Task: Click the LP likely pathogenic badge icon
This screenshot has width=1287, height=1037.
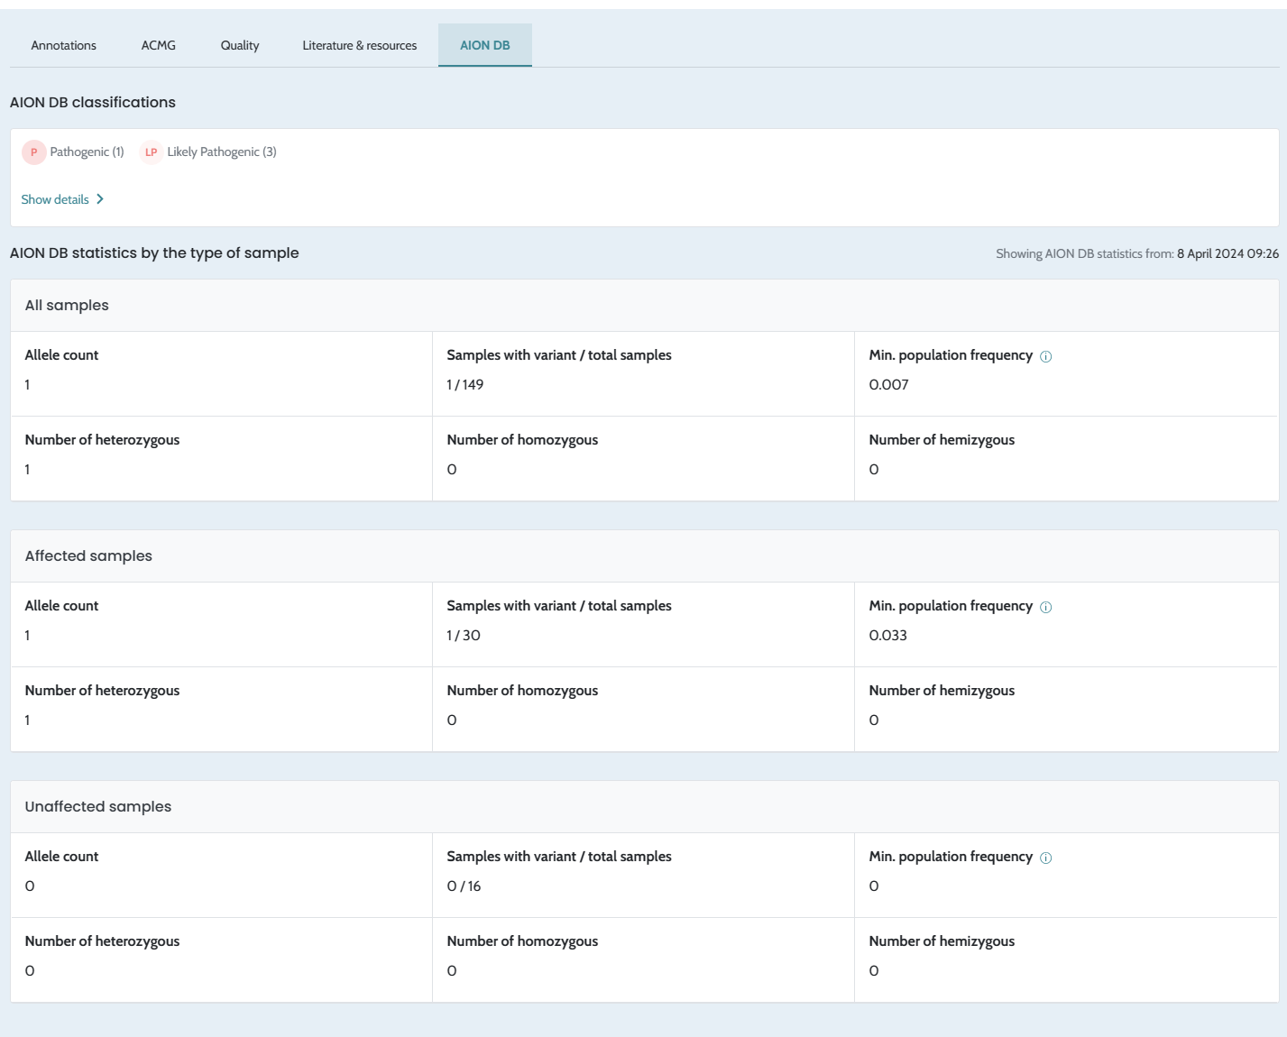Action: [152, 152]
